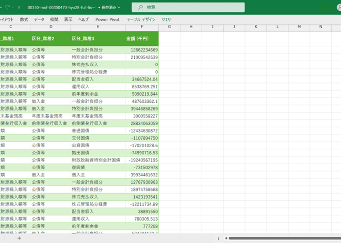Select column K header
This screenshot has width=341, height=243.
[x=256, y=27]
